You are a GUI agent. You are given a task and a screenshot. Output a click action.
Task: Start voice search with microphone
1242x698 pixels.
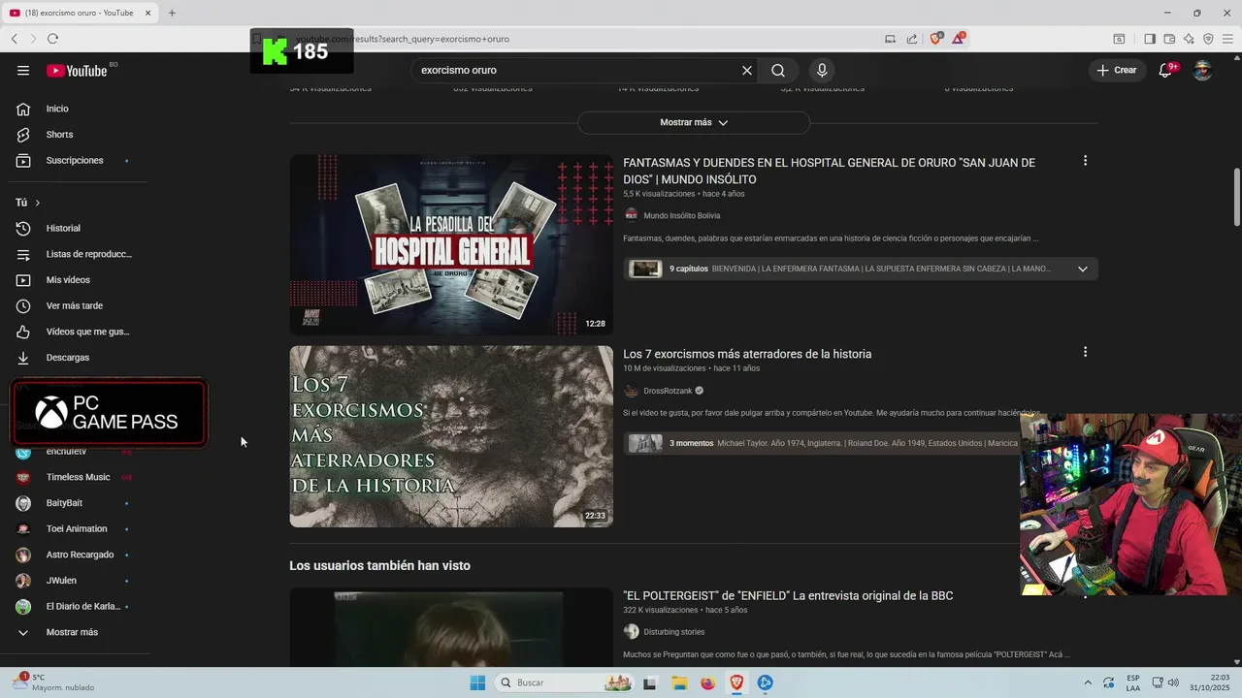pos(822,71)
